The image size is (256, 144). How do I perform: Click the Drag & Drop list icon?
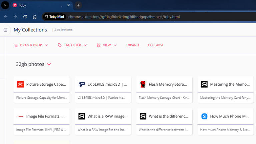16,45
